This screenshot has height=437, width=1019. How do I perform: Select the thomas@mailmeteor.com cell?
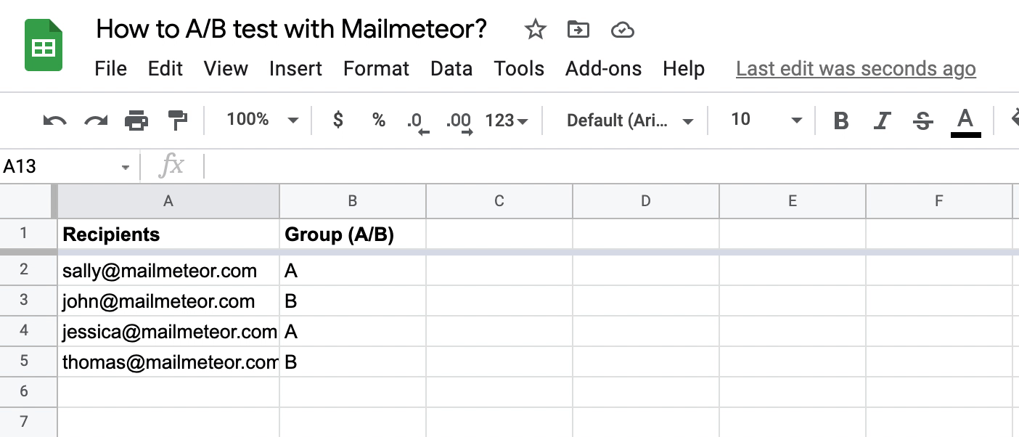168,362
